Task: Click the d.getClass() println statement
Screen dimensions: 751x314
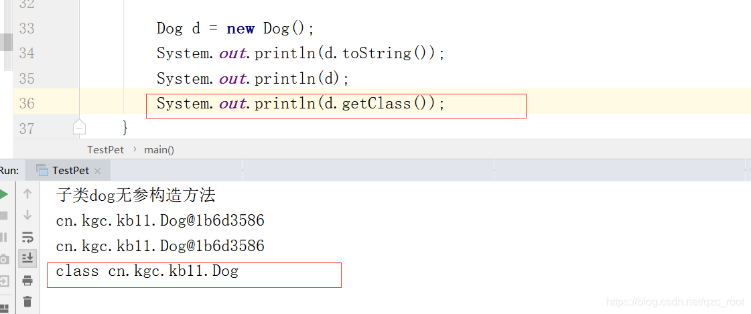Action: [301, 103]
